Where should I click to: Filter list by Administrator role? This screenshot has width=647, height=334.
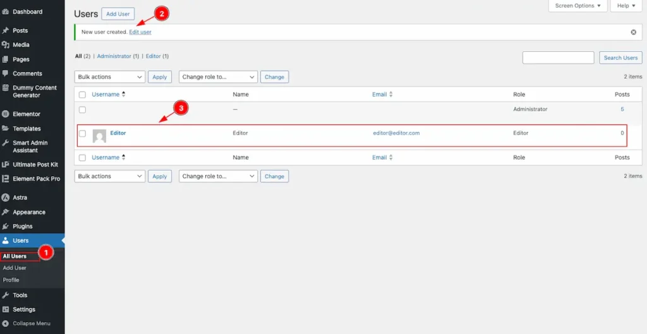pyautogui.click(x=114, y=56)
